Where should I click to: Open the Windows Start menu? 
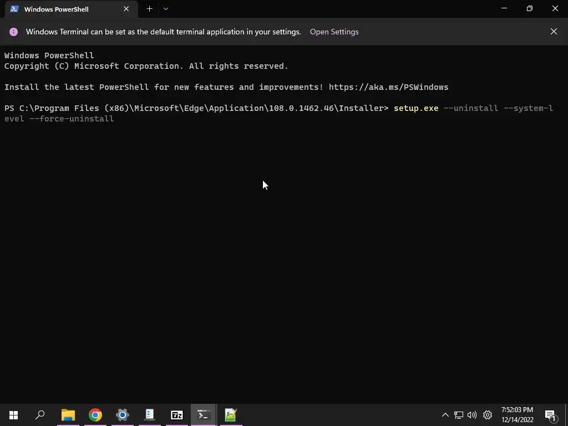(x=13, y=415)
